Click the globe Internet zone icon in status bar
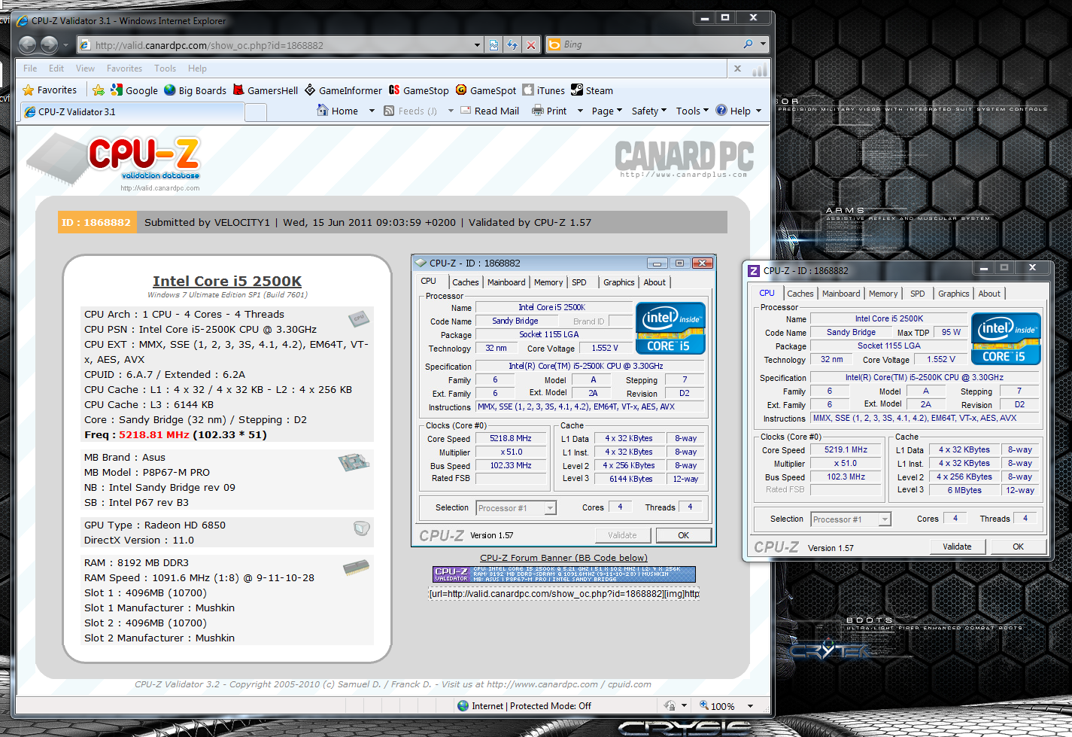Image resolution: width=1072 pixels, height=737 pixels. [463, 706]
